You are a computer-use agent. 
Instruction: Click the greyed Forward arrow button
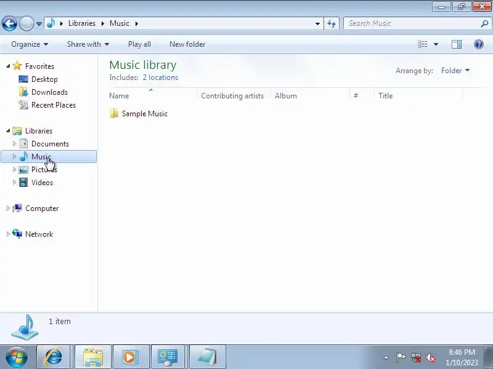click(26, 23)
